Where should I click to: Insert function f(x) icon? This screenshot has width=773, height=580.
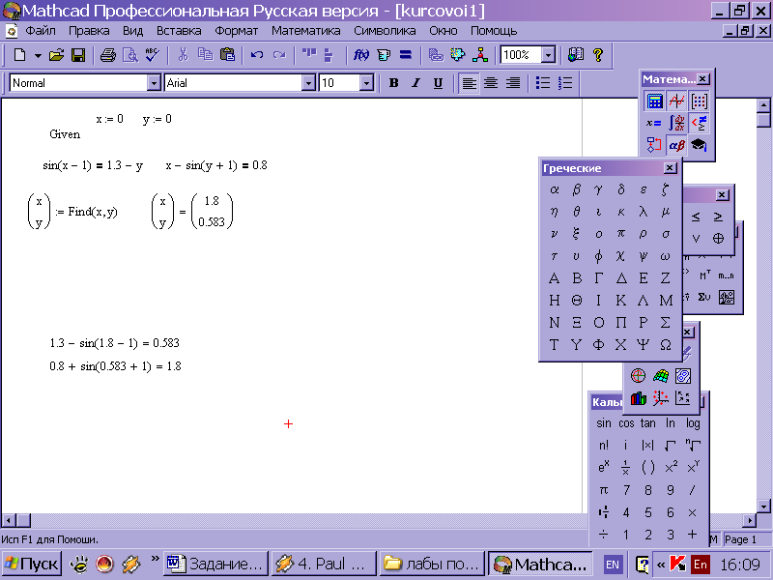pos(360,55)
